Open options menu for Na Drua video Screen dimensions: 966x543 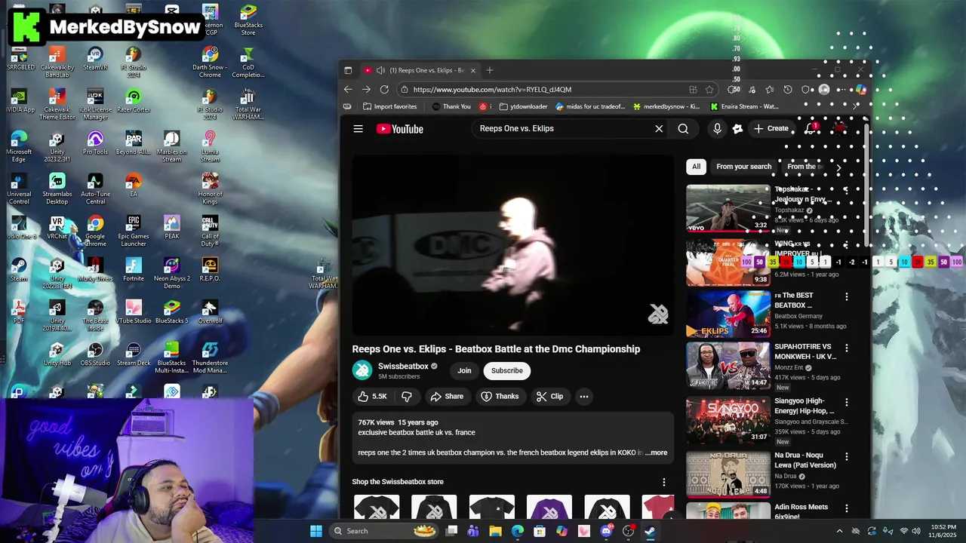click(x=847, y=457)
